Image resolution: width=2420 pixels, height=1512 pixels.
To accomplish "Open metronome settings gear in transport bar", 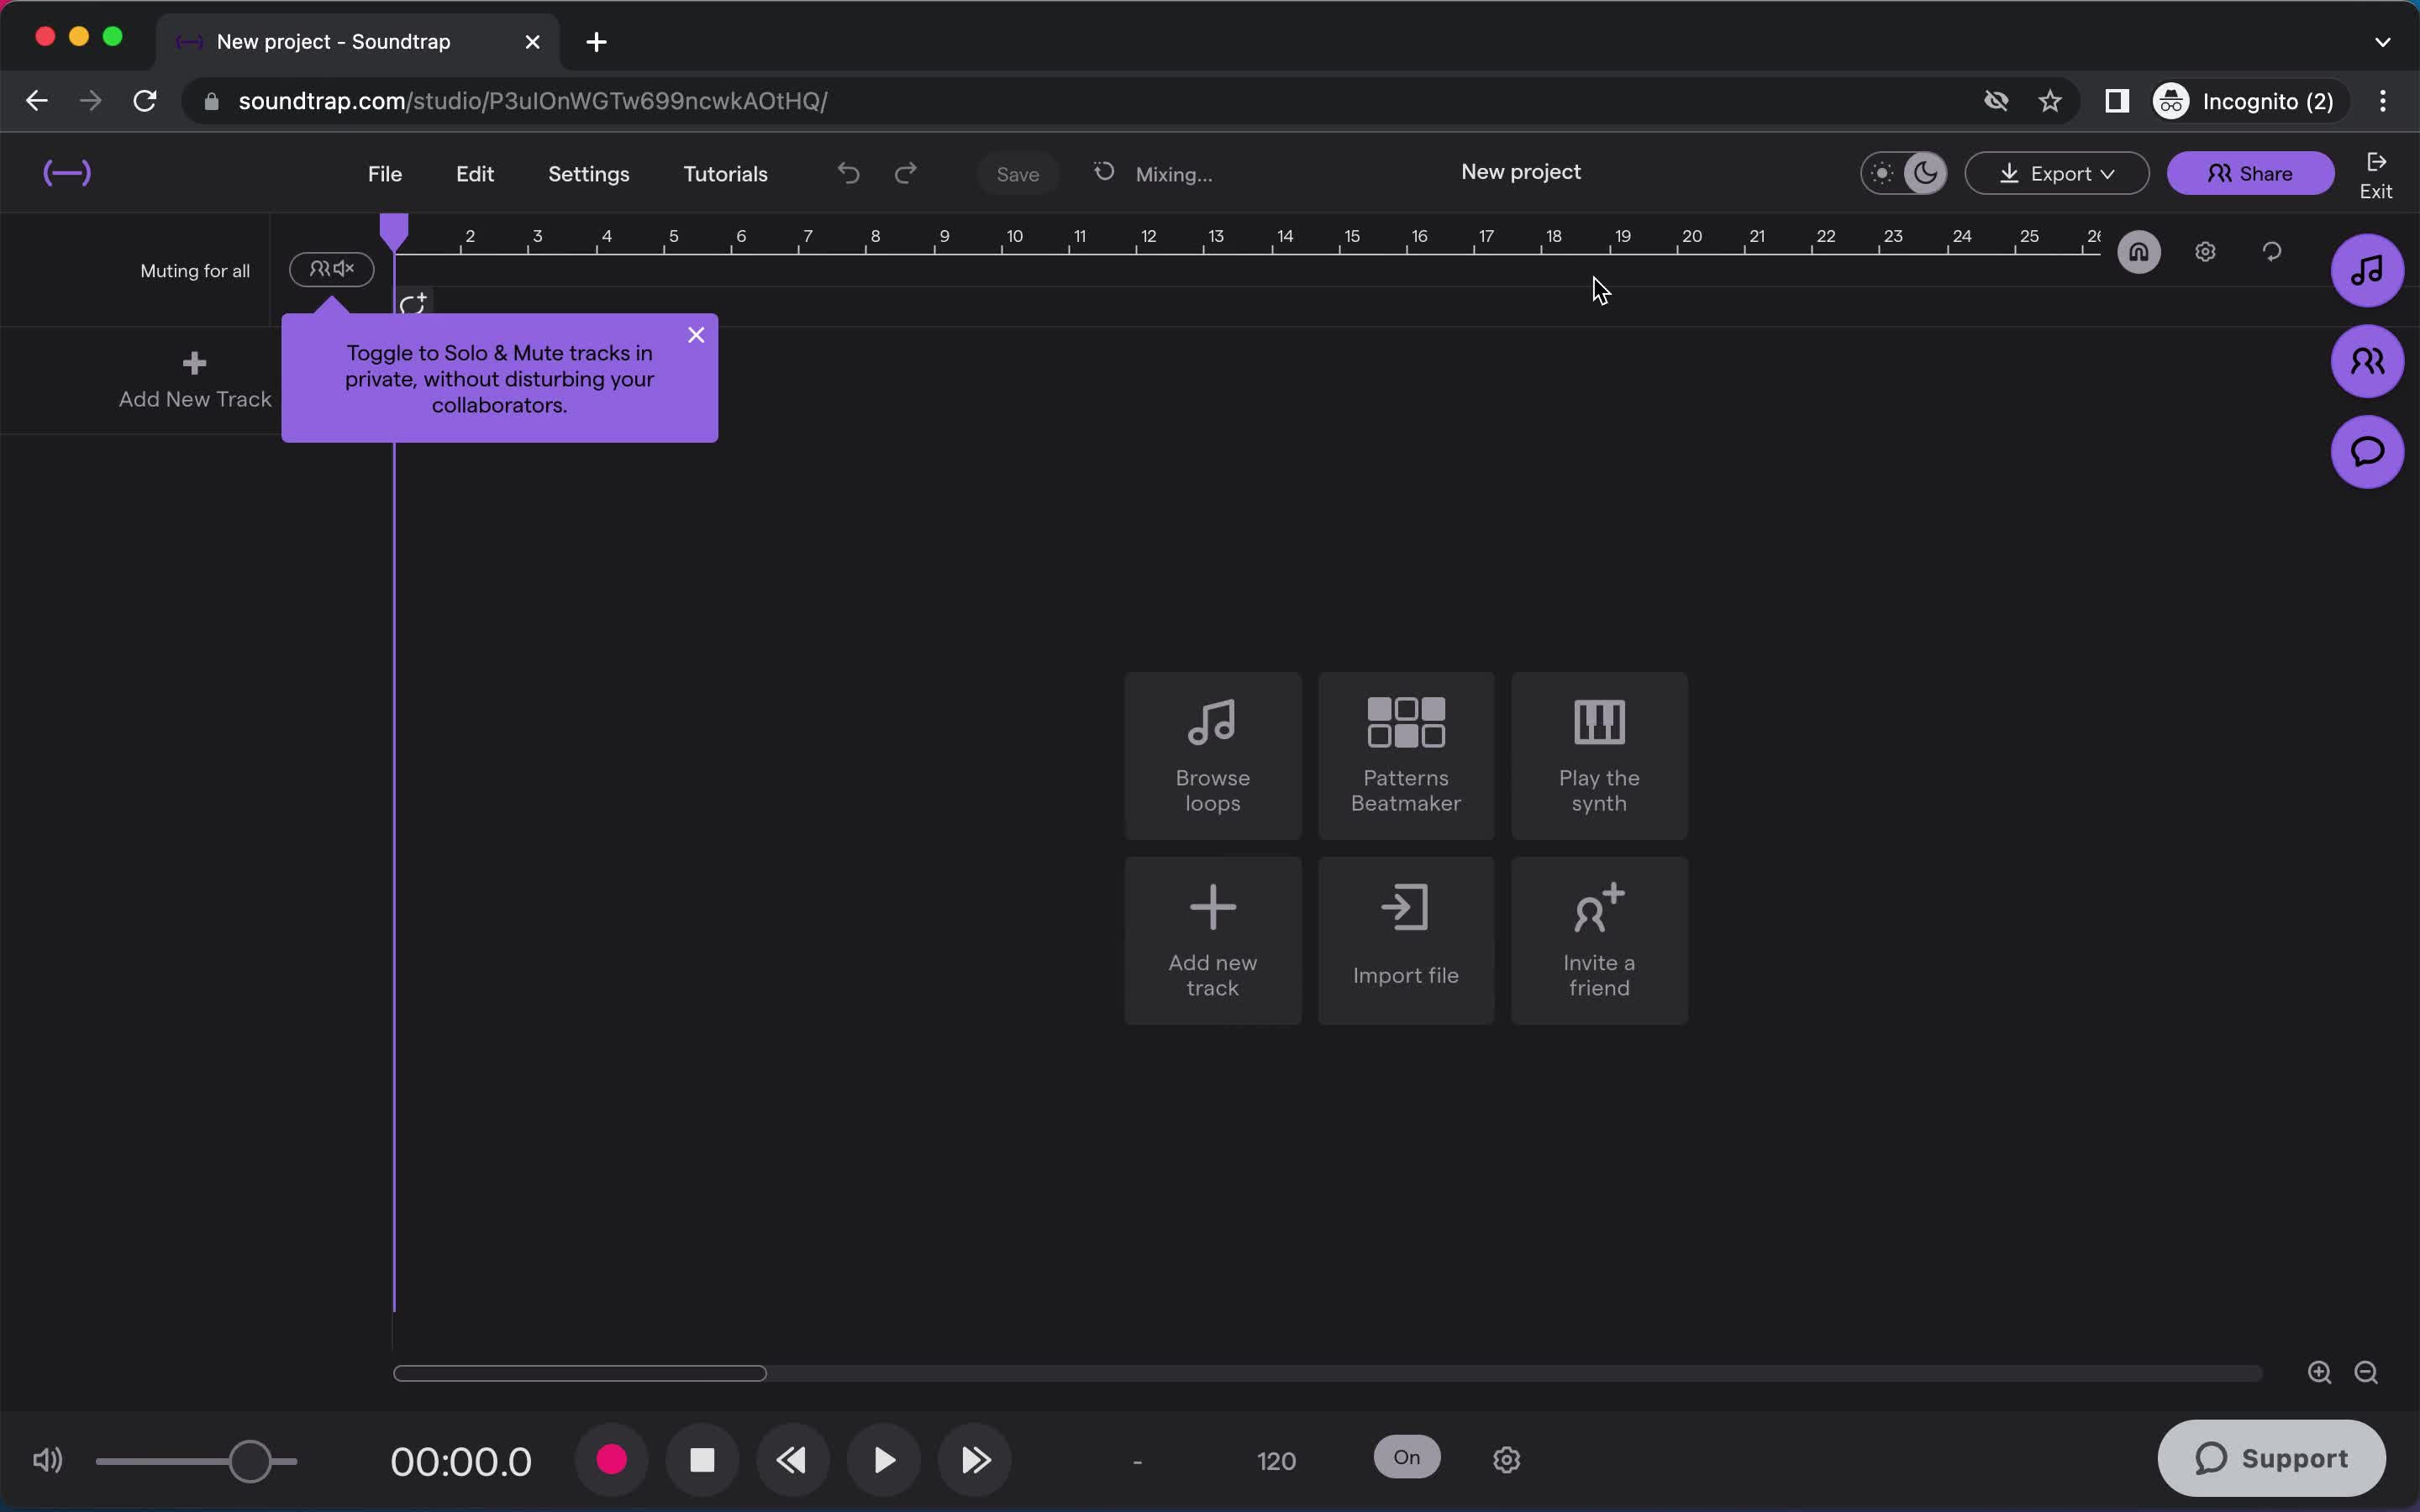I will click(x=1506, y=1460).
